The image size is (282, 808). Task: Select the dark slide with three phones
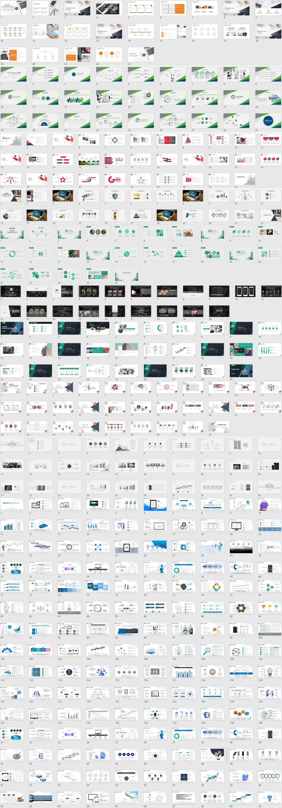click(x=245, y=291)
